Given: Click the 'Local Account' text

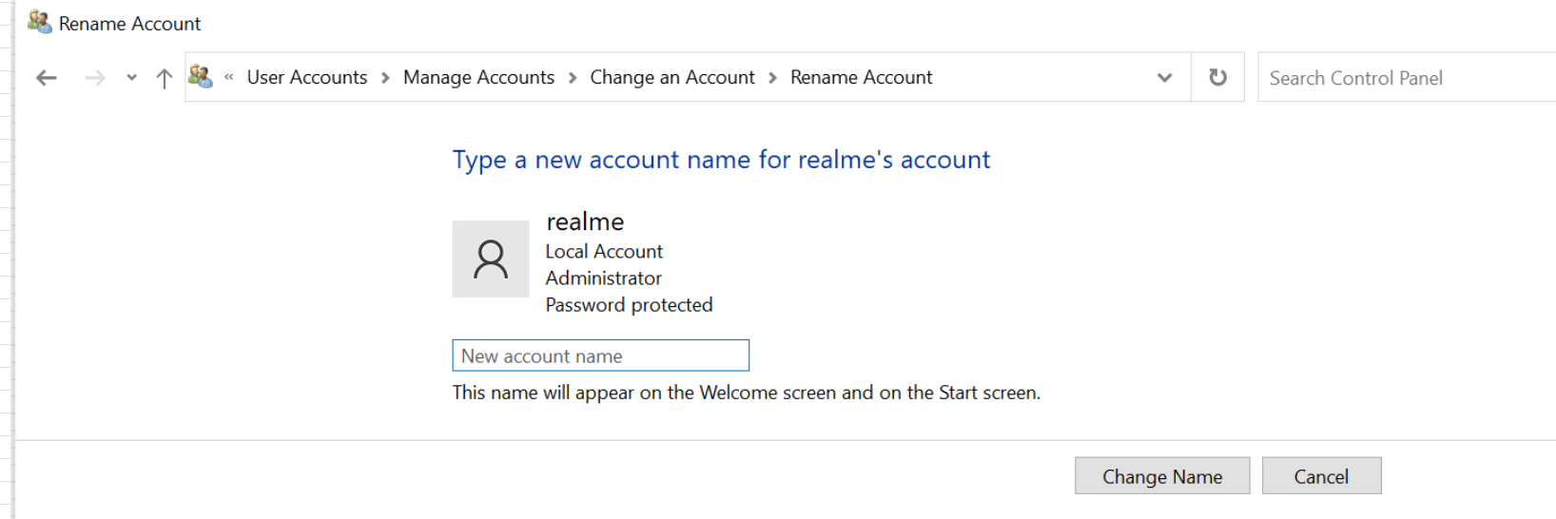Looking at the screenshot, I should pyautogui.click(x=604, y=252).
